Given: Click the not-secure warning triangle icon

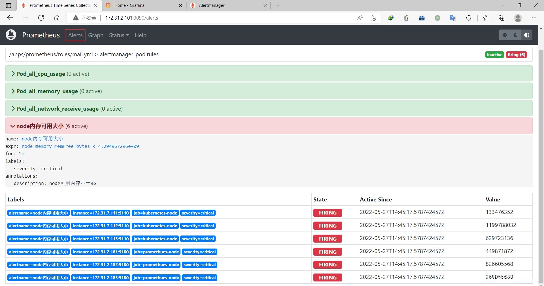Looking at the screenshot, I should pos(76,18).
